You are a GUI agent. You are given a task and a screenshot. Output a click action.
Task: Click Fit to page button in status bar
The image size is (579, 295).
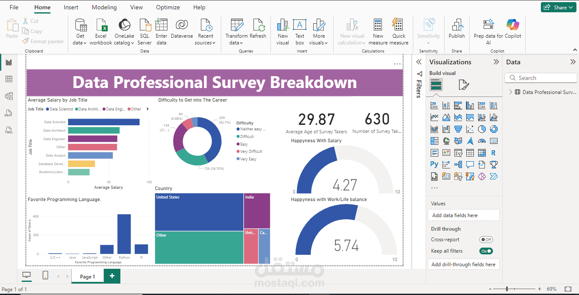click(568, 289)
